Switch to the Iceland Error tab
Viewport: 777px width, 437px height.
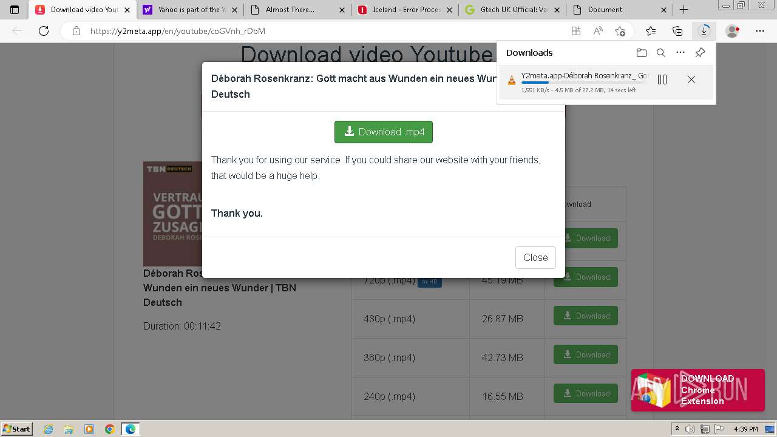point(406,10)
